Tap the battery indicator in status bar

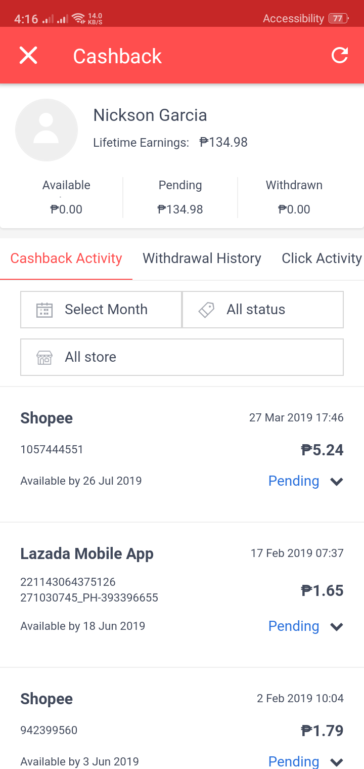(337, 19)
